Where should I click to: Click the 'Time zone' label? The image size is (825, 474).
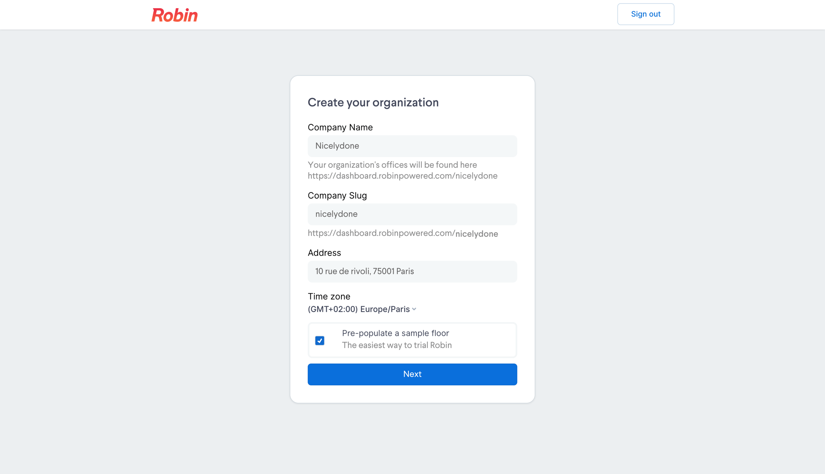click(329, 296)
